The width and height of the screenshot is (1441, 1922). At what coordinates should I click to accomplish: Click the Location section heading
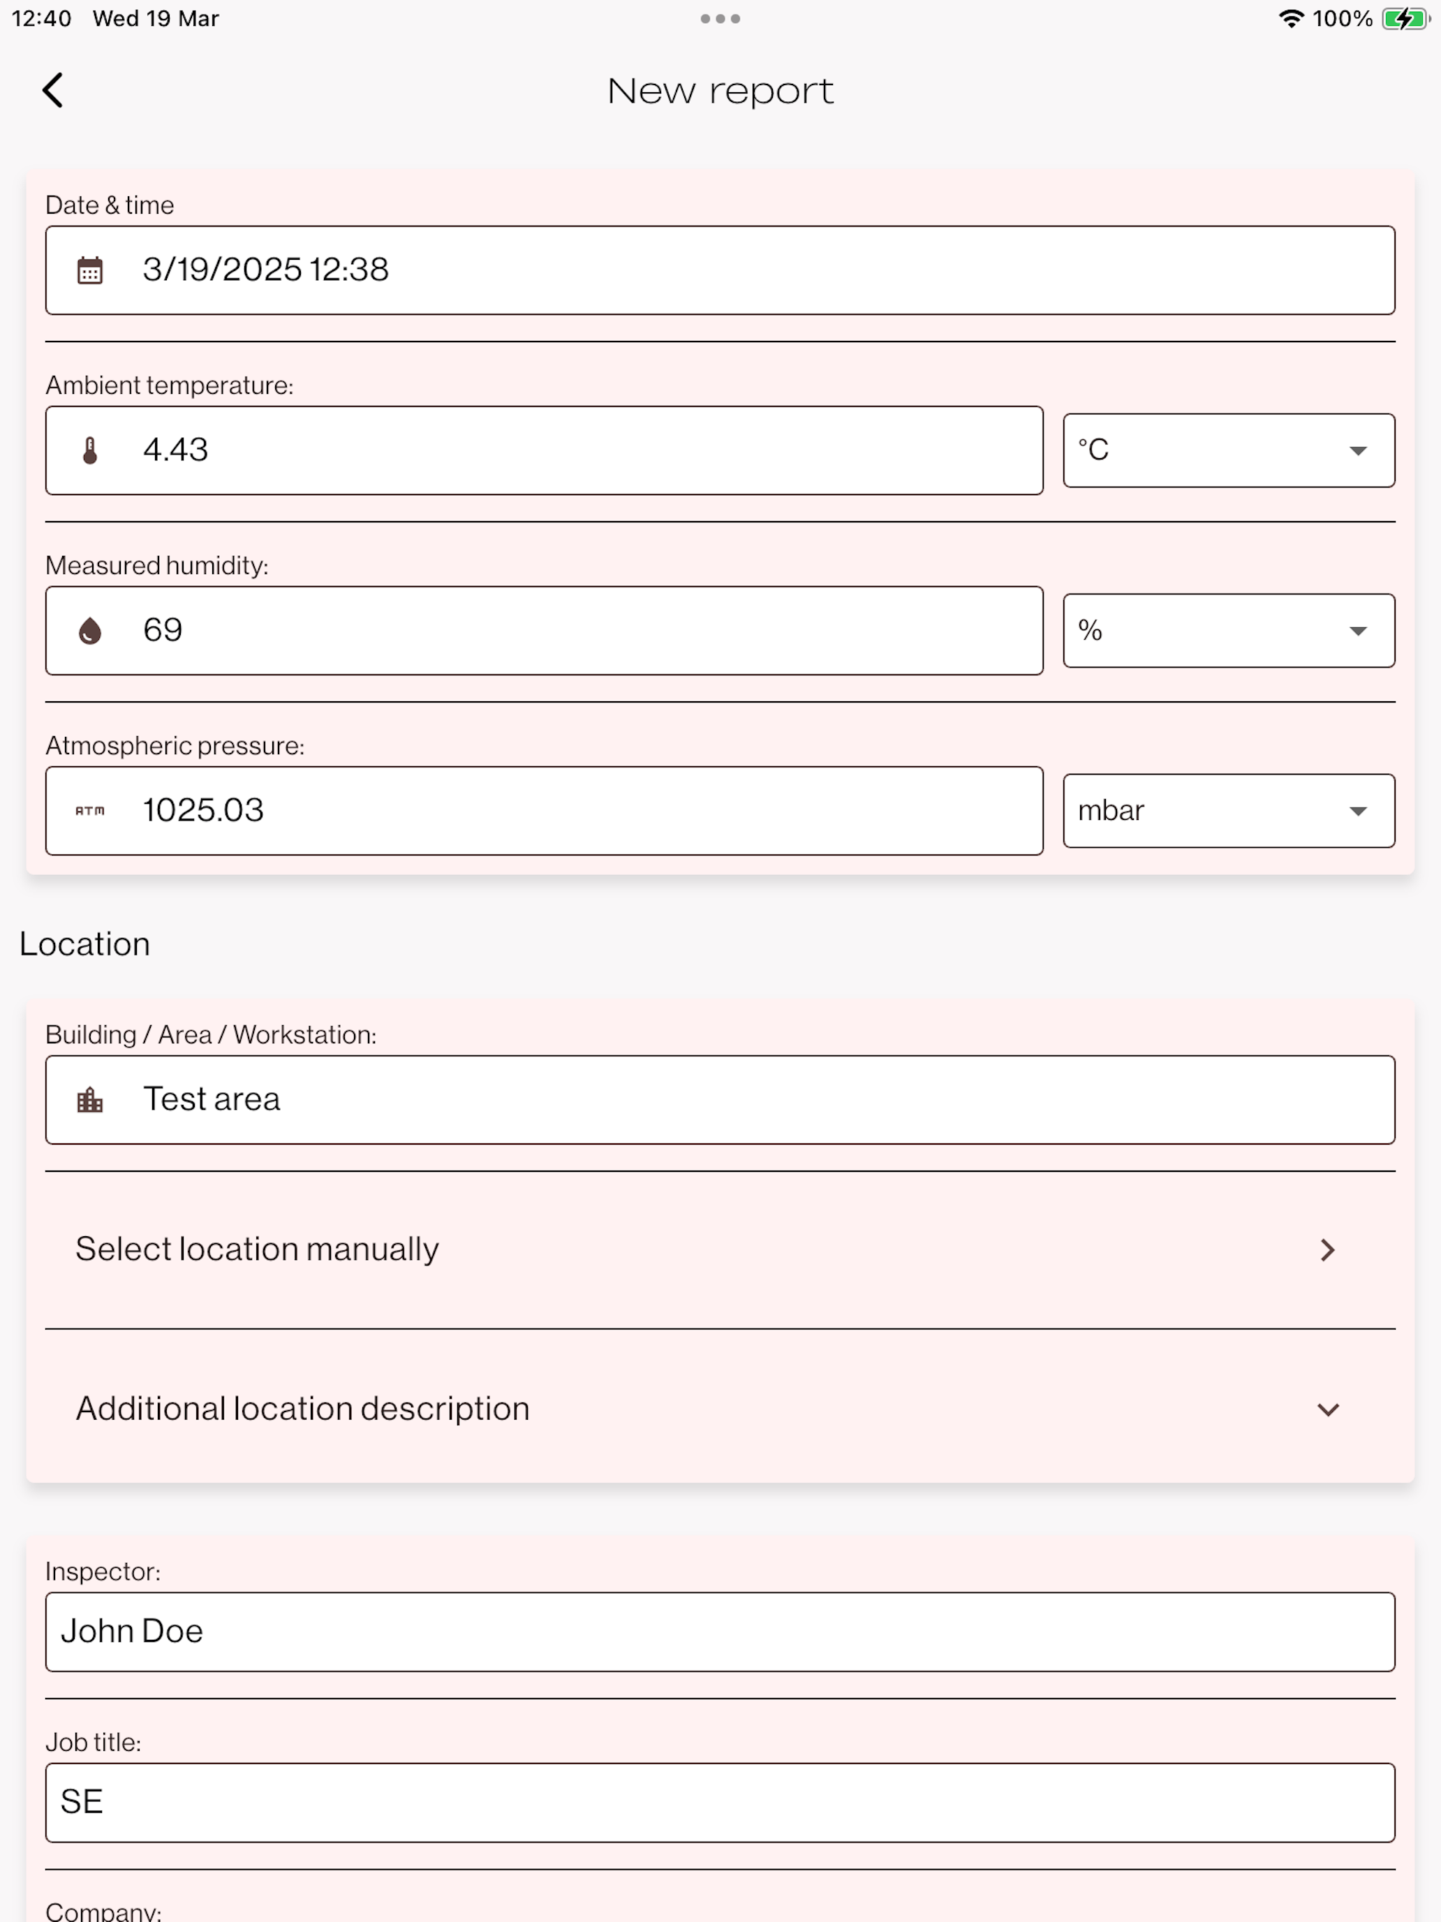tap(85, 944)
